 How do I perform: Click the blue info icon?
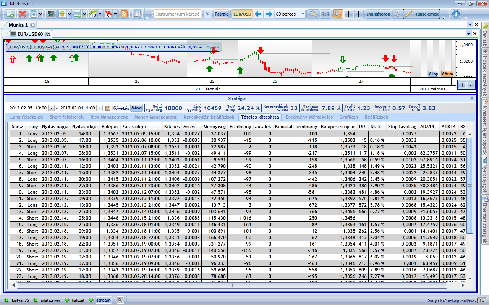point(456,14)
